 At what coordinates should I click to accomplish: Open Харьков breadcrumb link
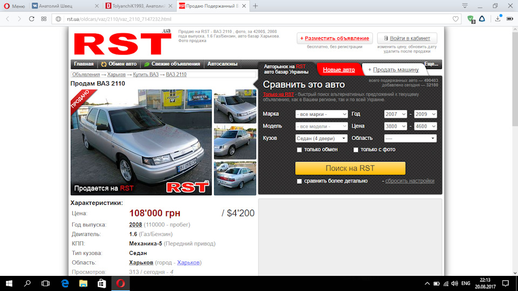coord(117,74)
